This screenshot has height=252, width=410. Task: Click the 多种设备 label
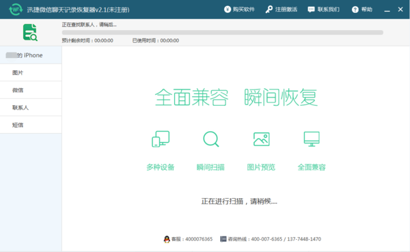pos(161,167)
